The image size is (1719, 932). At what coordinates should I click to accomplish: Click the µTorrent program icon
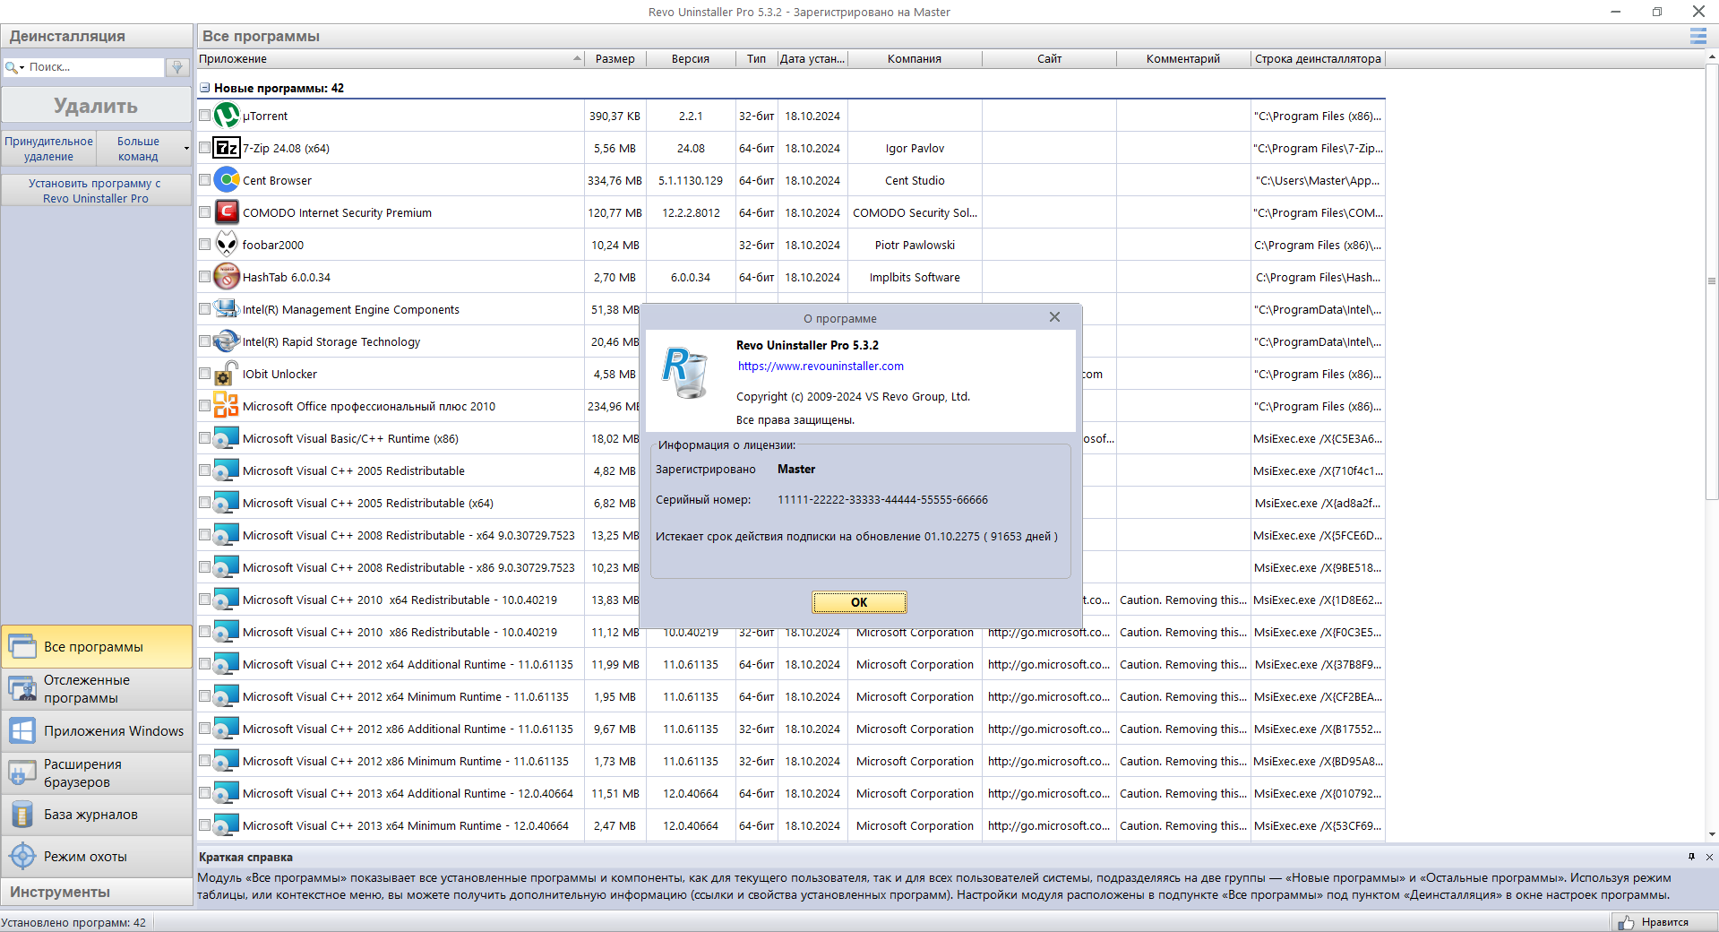click(227, 116)
